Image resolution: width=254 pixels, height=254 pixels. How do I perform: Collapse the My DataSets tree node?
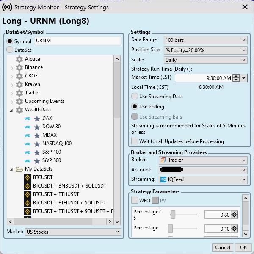11,170
